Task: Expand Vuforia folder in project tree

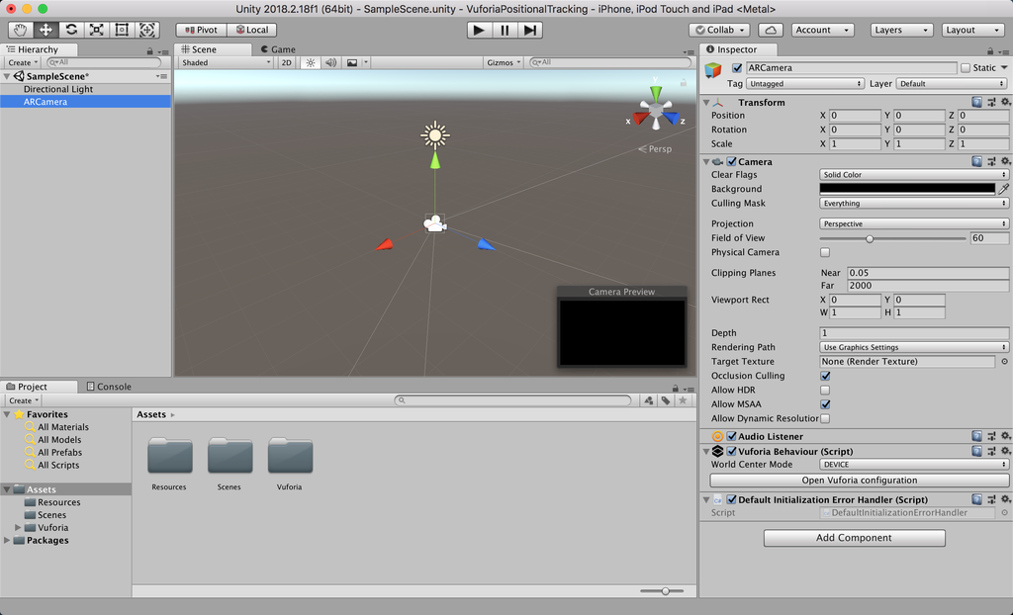Action: pyautogui.click(x=18, y=528)
